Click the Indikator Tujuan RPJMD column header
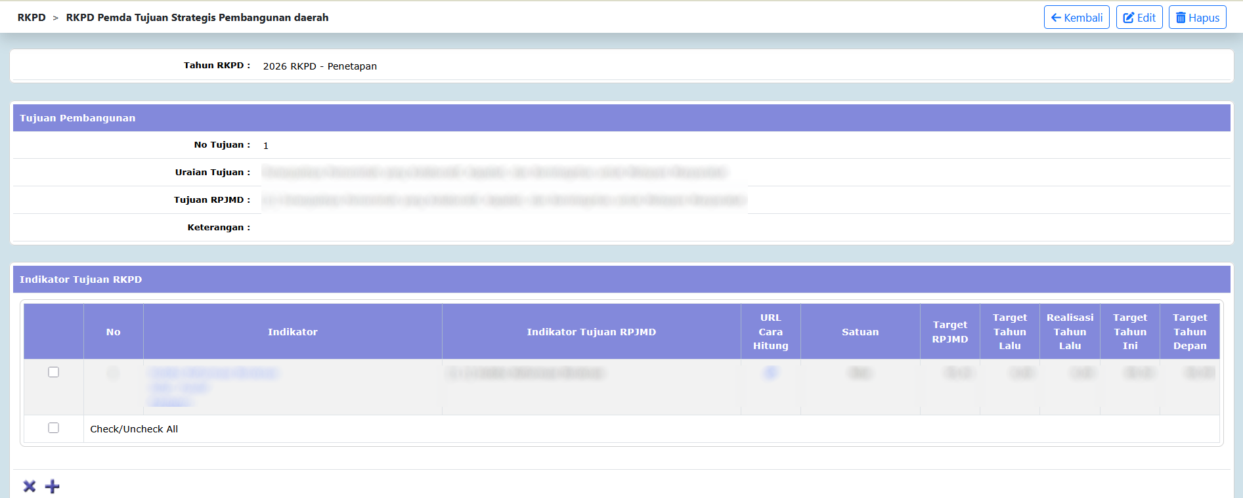The image size is (1243, 498). coord(591,332)
